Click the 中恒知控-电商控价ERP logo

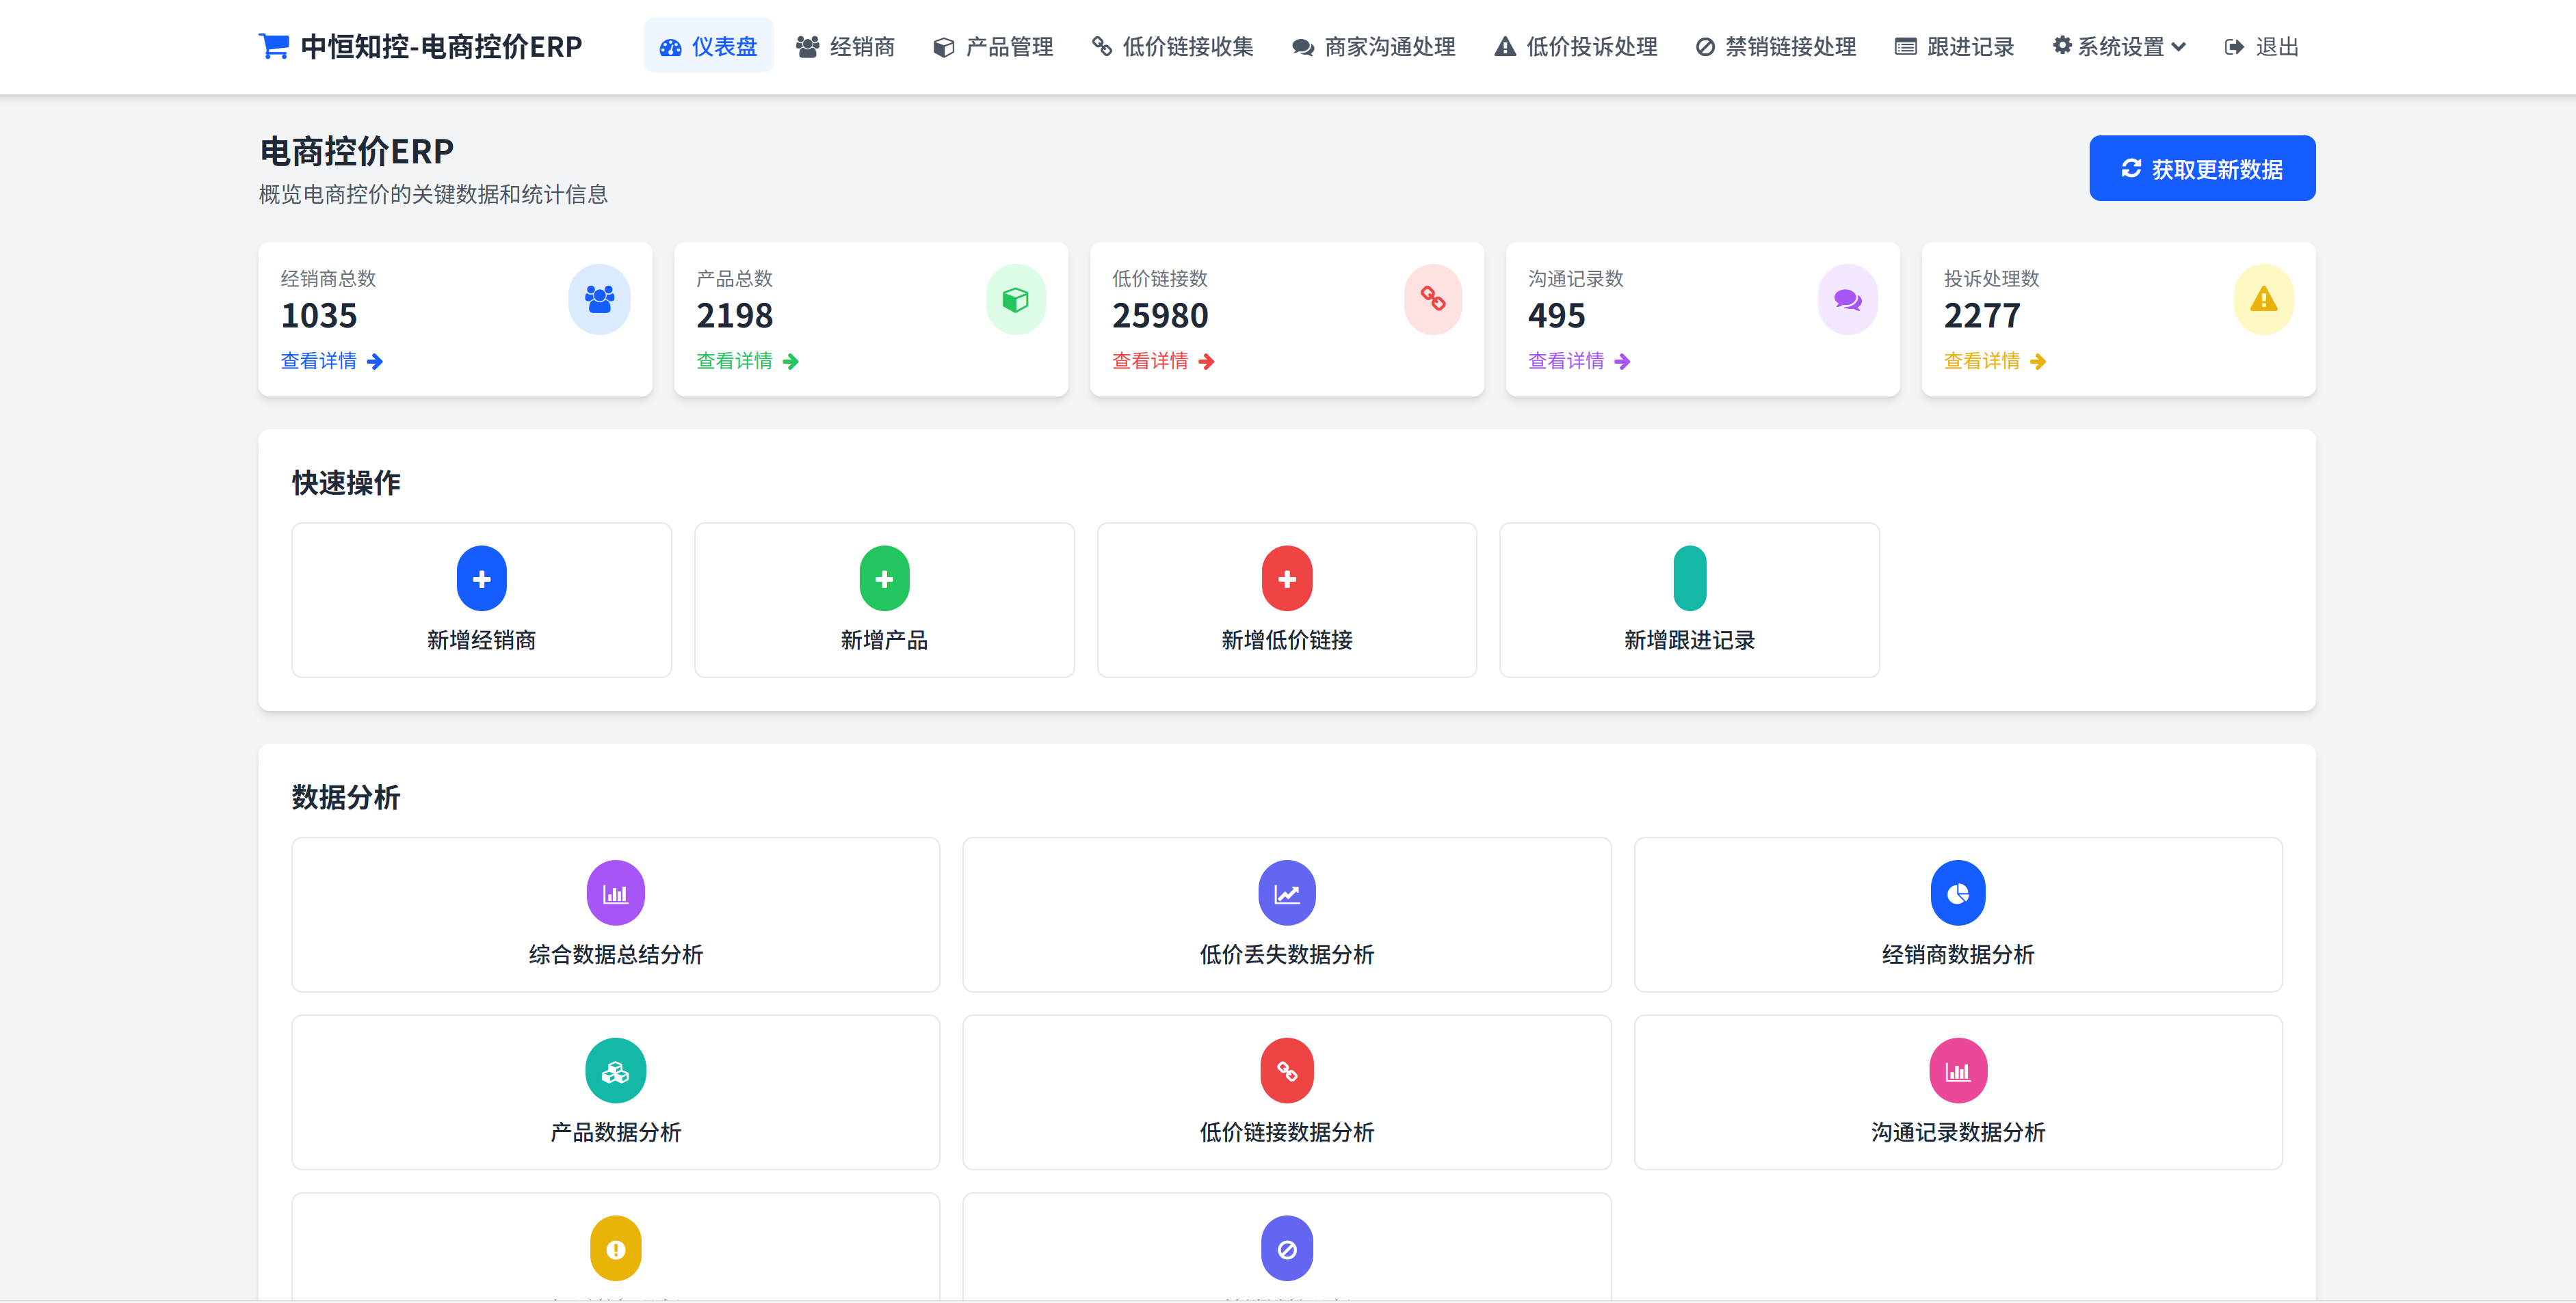(x=420, y=47)
